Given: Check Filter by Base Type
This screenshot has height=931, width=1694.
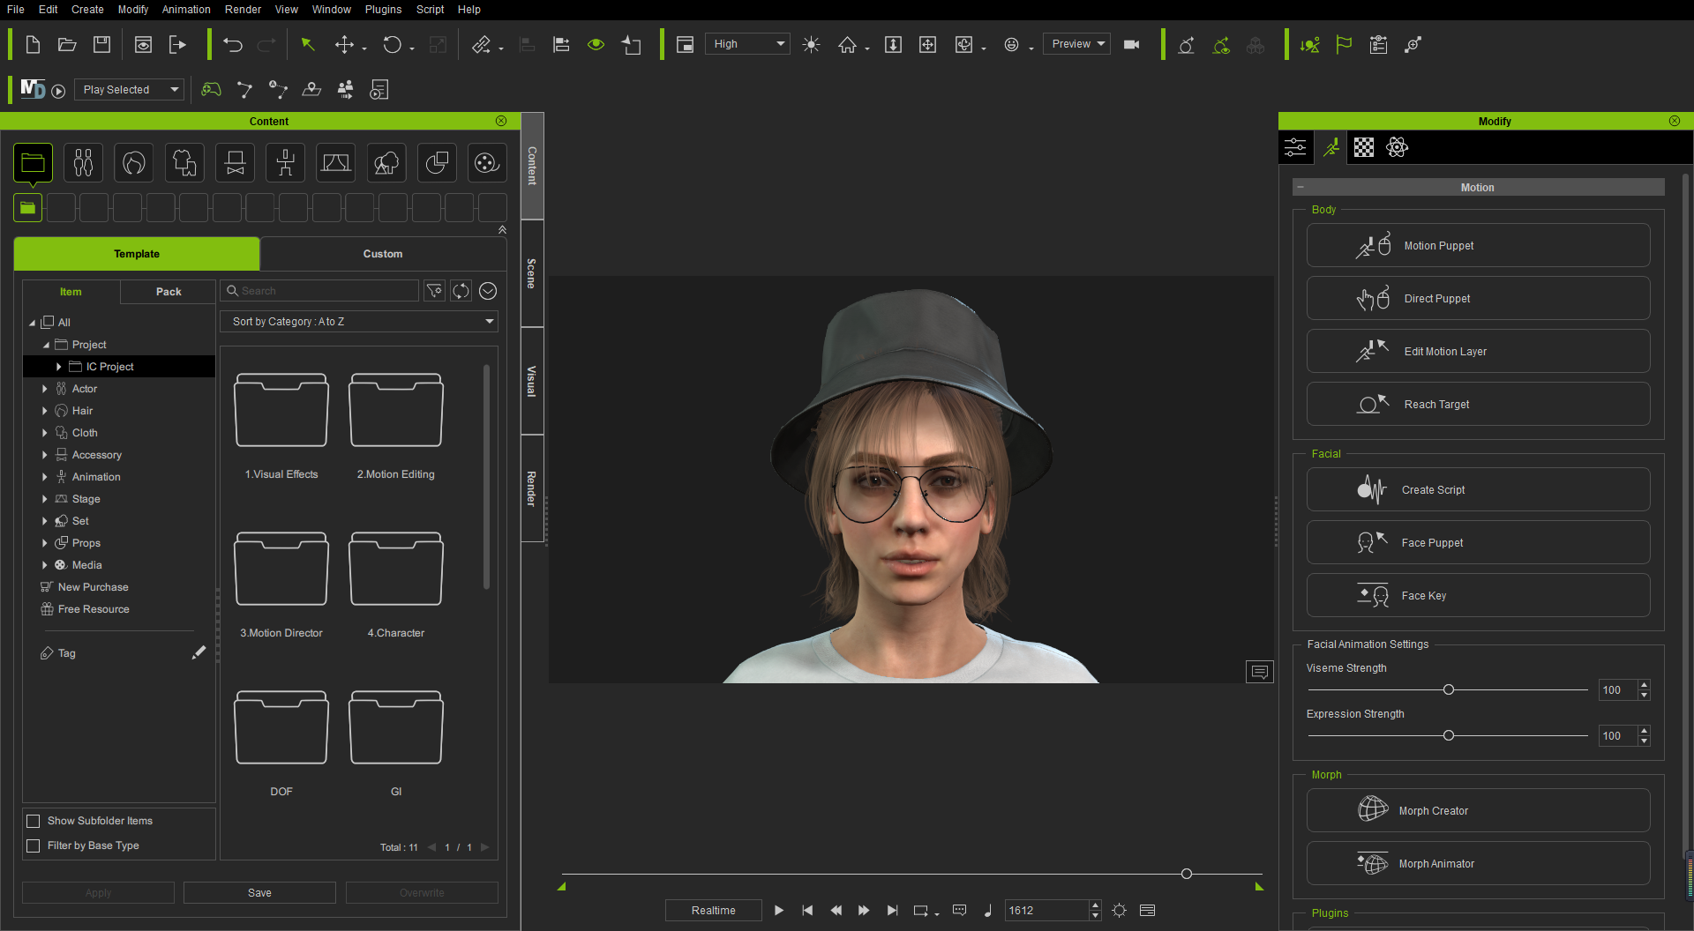Looking at the screenshot, I should click(33, 845).
